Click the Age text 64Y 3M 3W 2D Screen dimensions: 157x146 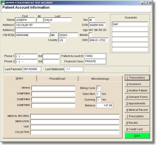(x=97, y=30)
